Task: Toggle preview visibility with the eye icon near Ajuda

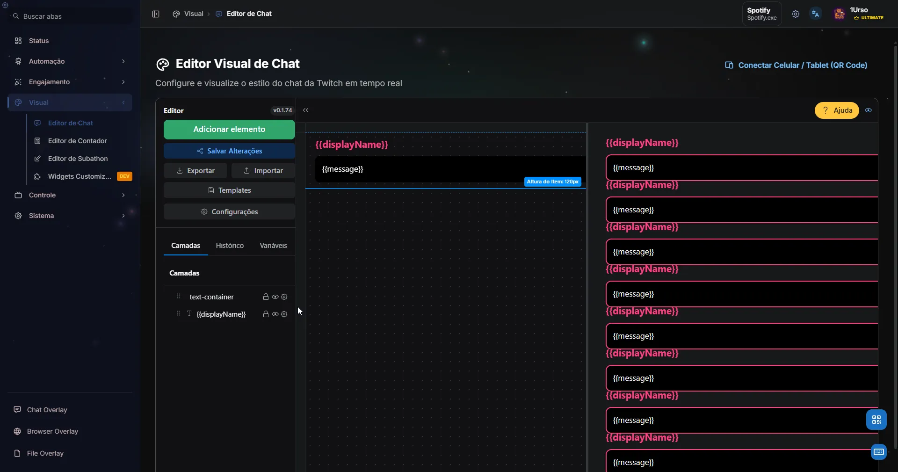Action: coord(869,110)
